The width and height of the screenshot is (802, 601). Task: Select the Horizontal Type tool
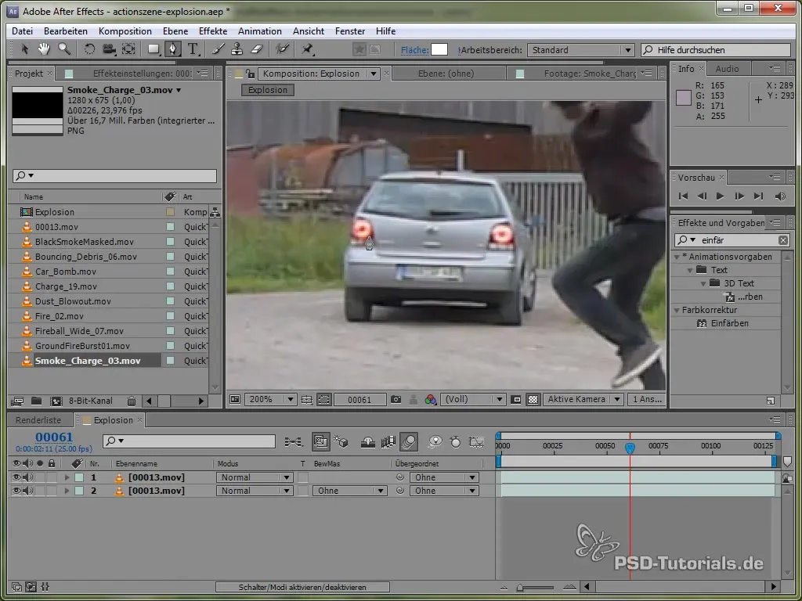[x=193, y=49]
